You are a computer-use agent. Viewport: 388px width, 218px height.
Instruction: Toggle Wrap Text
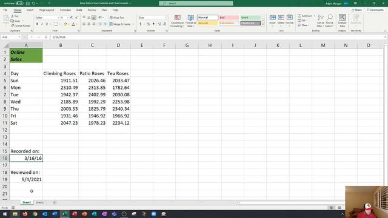point(117,18)
